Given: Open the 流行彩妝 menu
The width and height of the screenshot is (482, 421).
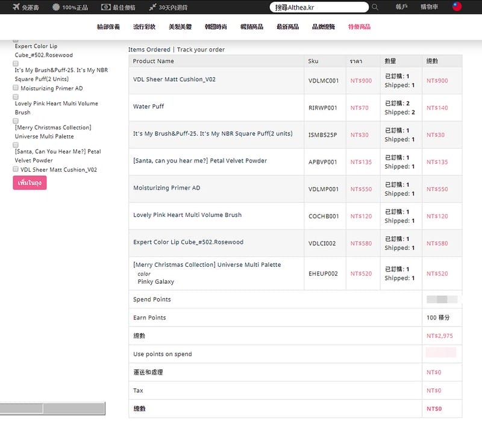Looking at the screenshot, I should (x=144, y=27).
